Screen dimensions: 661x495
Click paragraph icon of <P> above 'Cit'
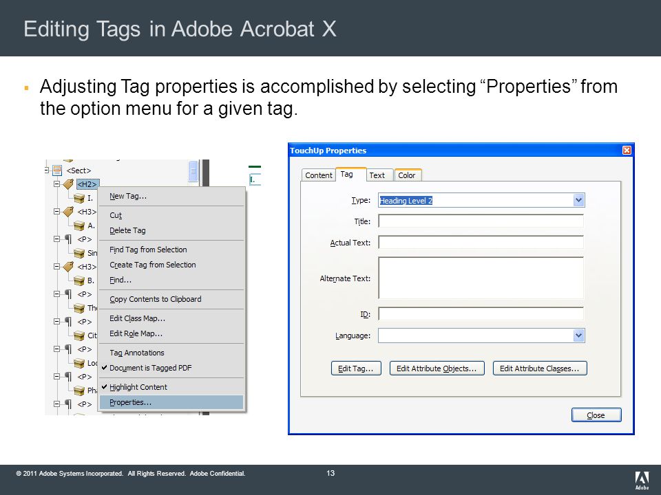coord(68,322)
